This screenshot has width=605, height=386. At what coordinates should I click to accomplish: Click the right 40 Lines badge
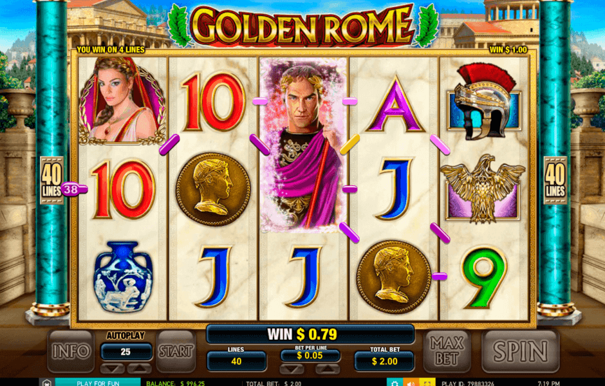point(555,180)
